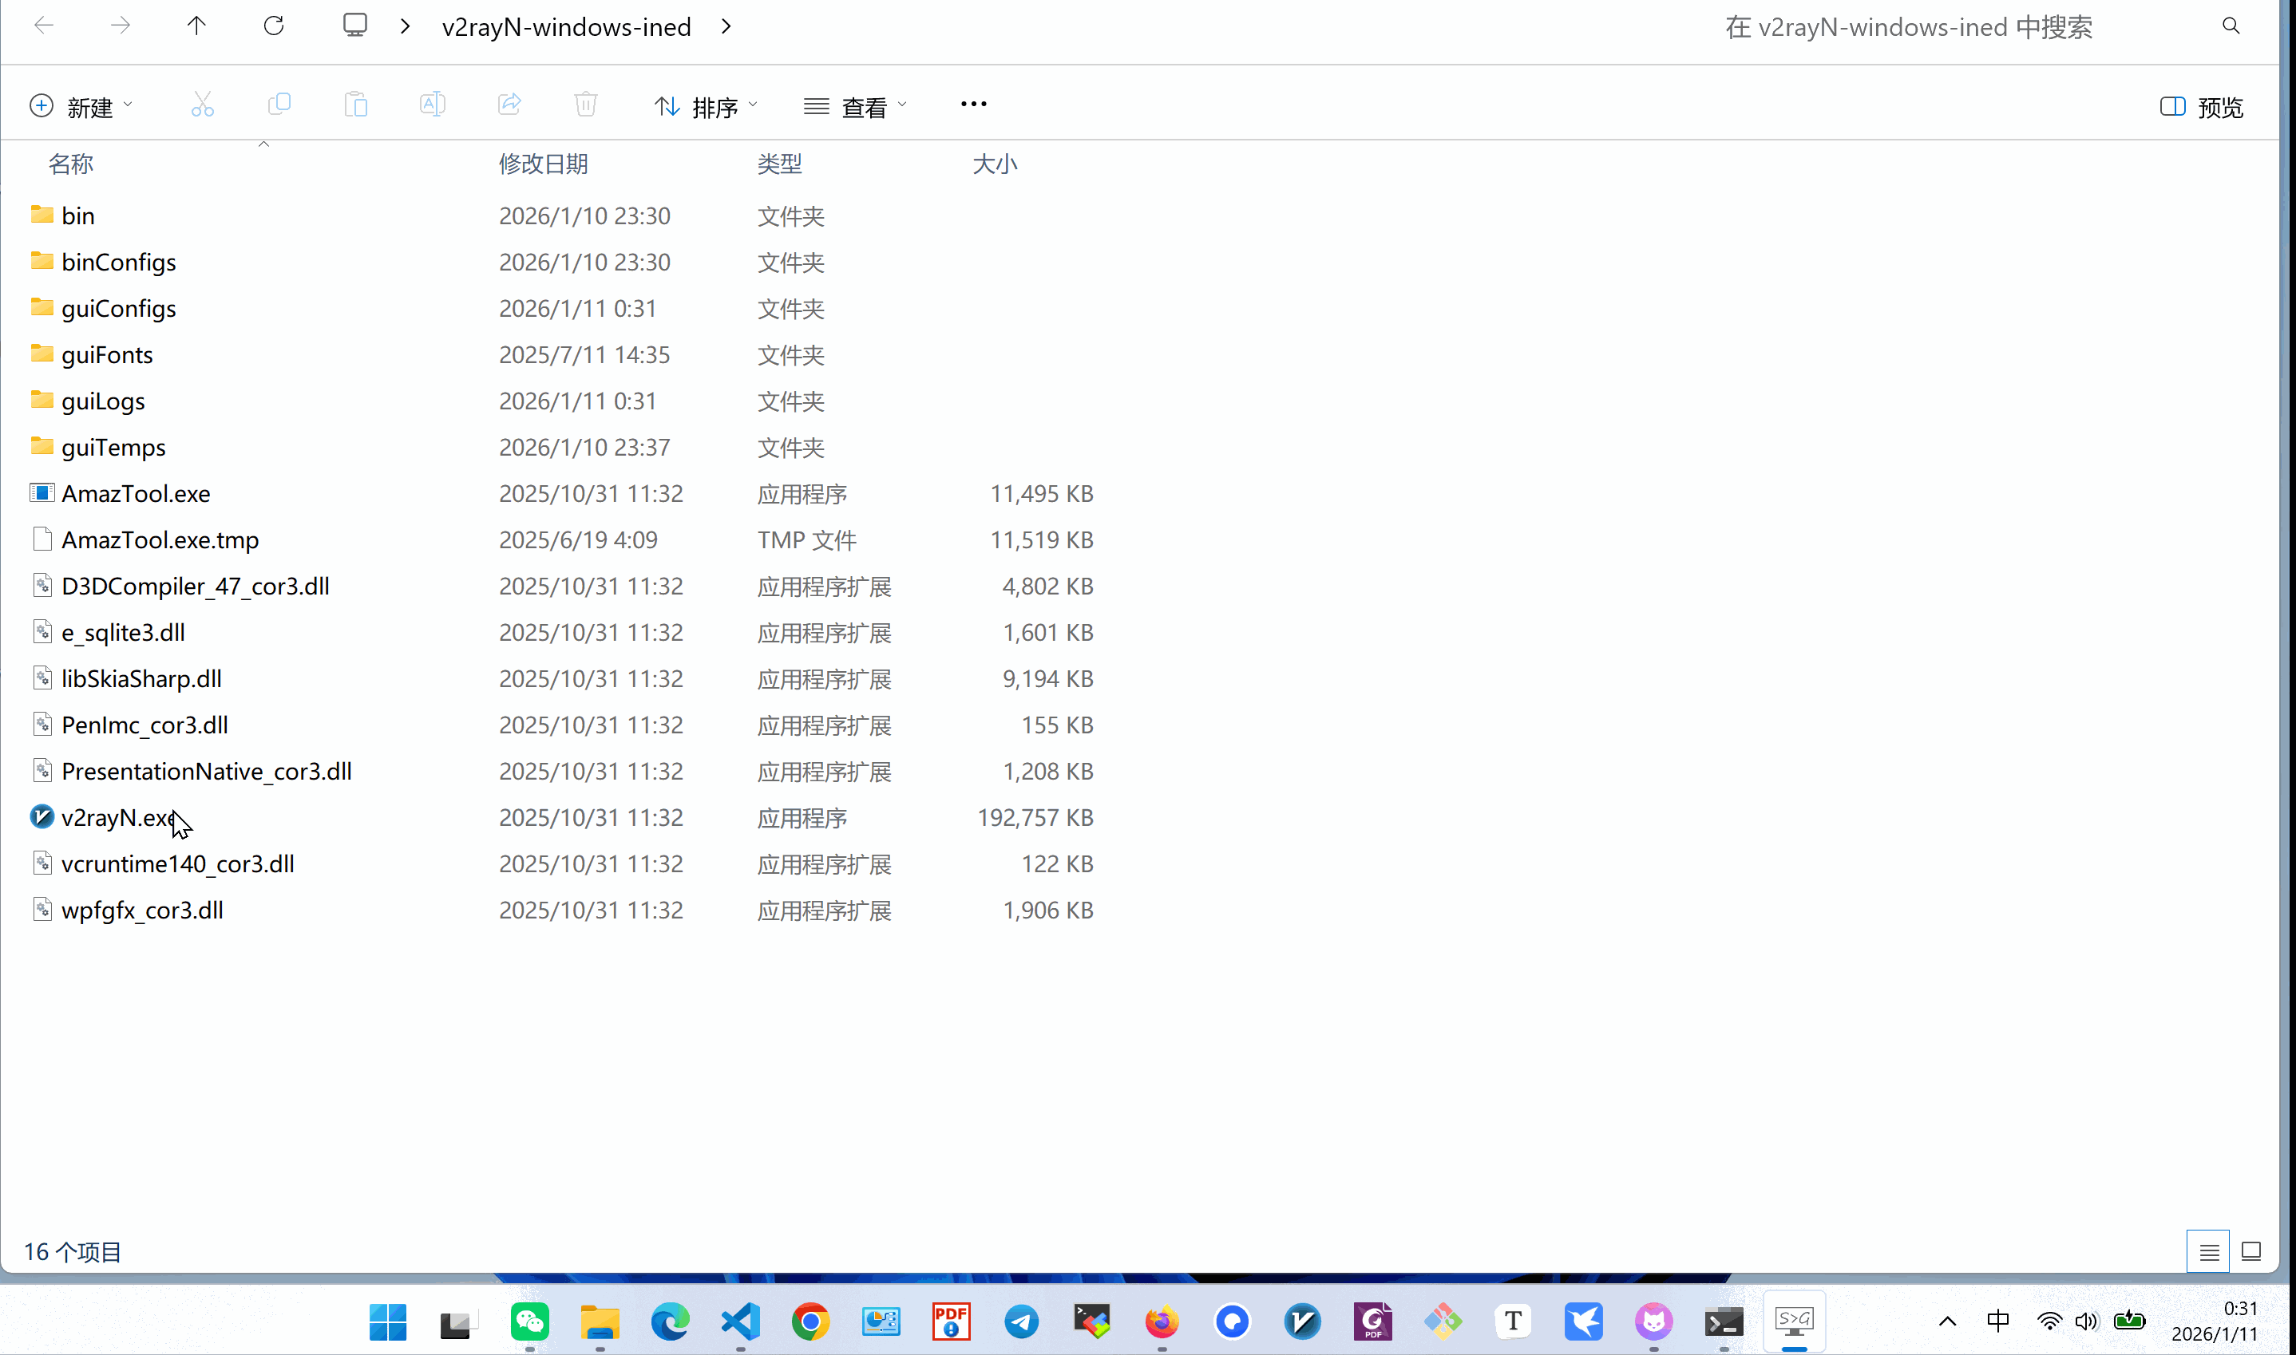Open the bin folder
Viewport: 2296px width, 1355px height.
pyautogui.click(x=77, y=215)
